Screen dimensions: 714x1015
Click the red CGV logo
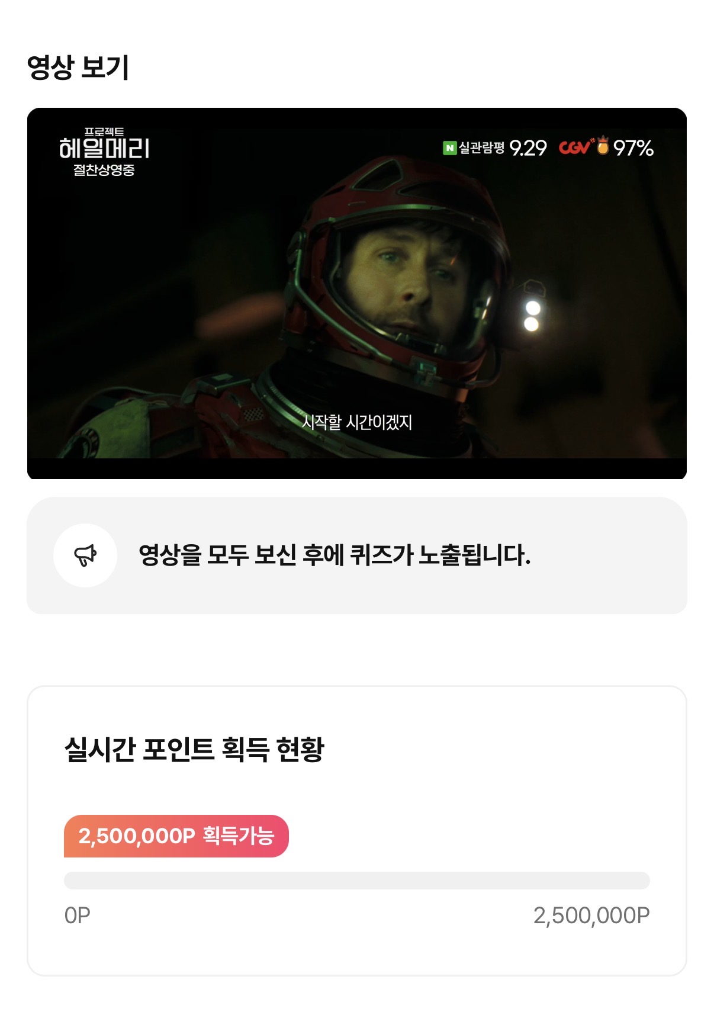575,147
